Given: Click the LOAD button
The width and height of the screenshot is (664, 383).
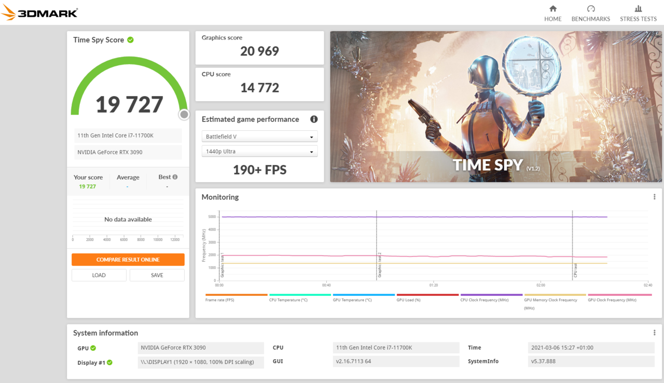Looking at the screenshot, I should [99, 275].
